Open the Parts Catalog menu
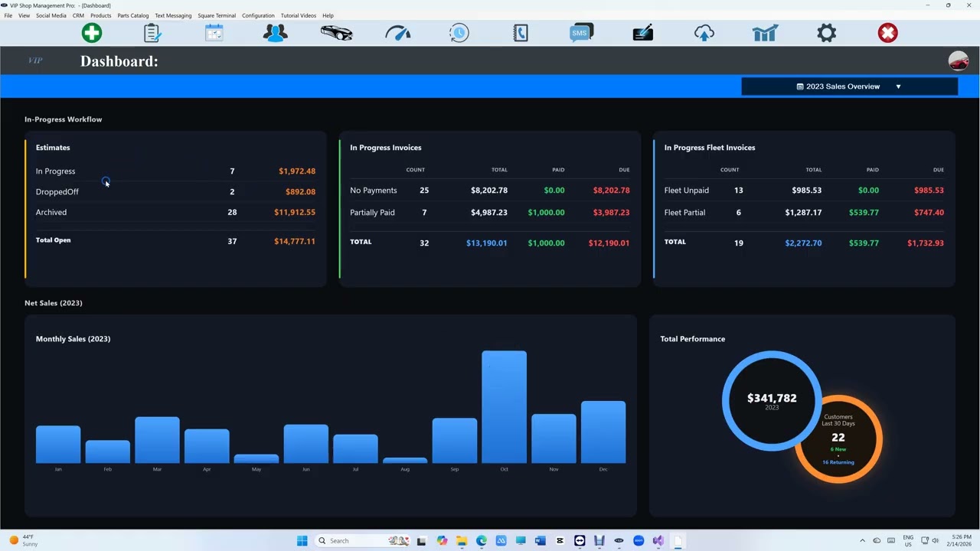Screen dimensions: 980x551 pos(133,15)
